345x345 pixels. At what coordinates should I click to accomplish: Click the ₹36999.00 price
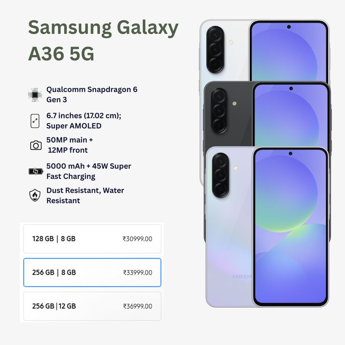coord(137,306)
